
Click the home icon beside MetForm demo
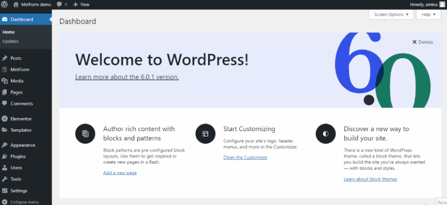[x=16, y=4]
